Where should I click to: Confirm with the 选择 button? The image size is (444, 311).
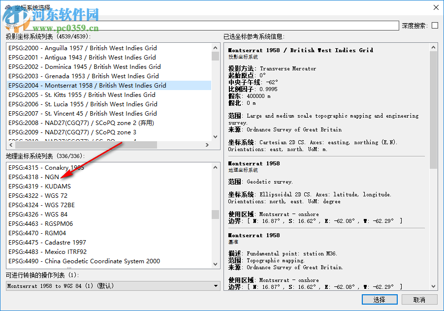click(x=380, y=299)
